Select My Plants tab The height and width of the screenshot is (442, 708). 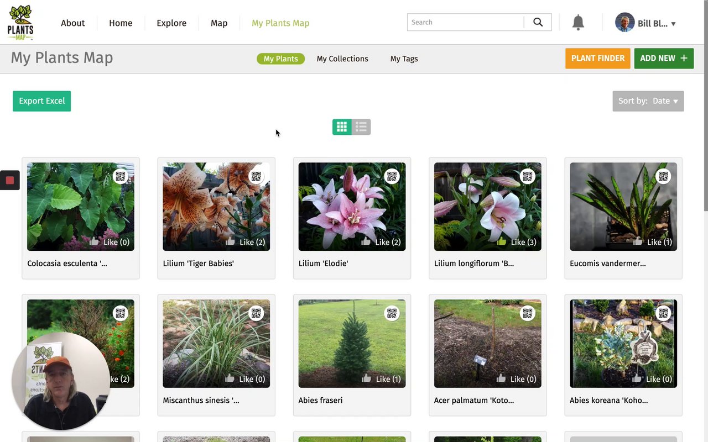click(x=280, y=59)
